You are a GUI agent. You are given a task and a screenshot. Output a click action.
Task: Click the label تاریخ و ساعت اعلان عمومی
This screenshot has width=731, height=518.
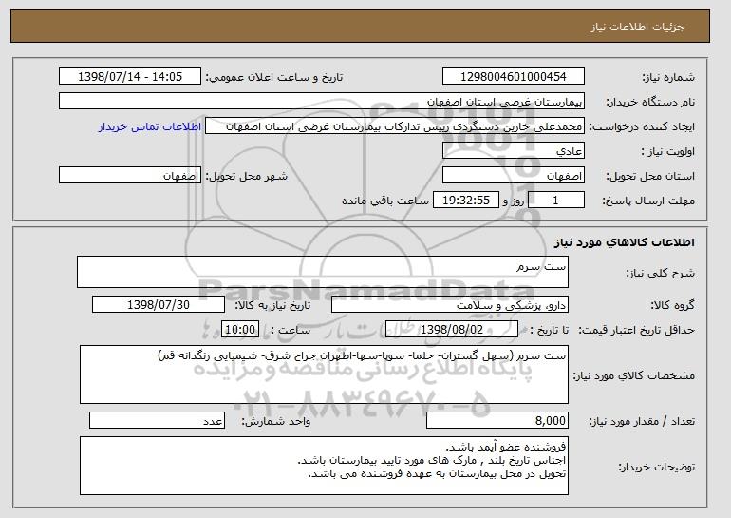click(x=274, y=78)
